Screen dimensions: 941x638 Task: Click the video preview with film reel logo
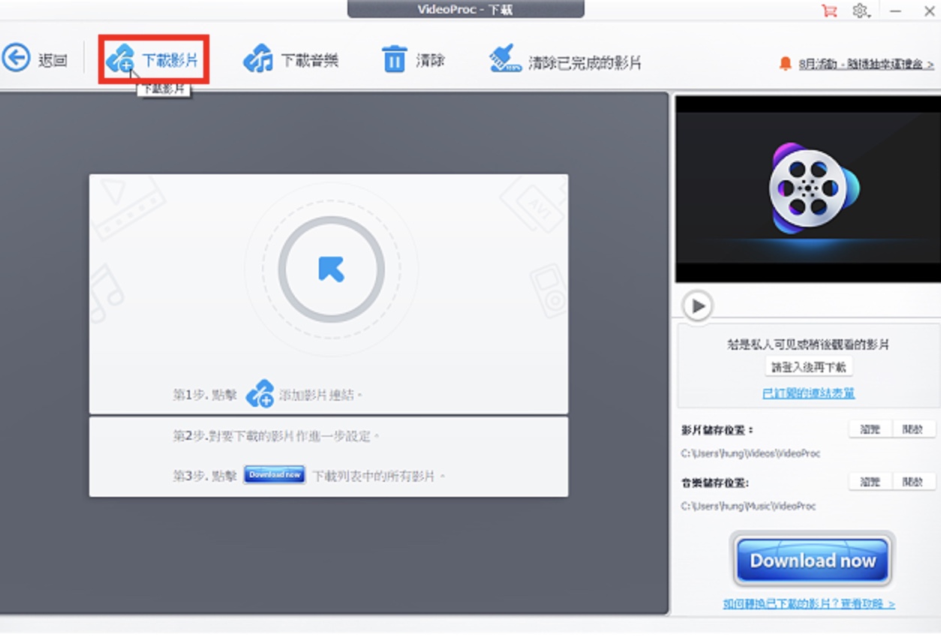(x=807, y=188)
